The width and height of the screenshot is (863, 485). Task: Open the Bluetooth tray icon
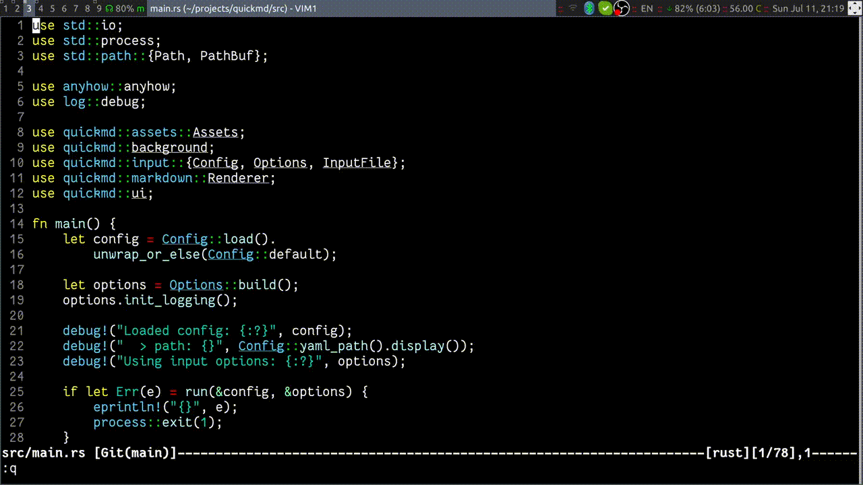tap(589, 9)
